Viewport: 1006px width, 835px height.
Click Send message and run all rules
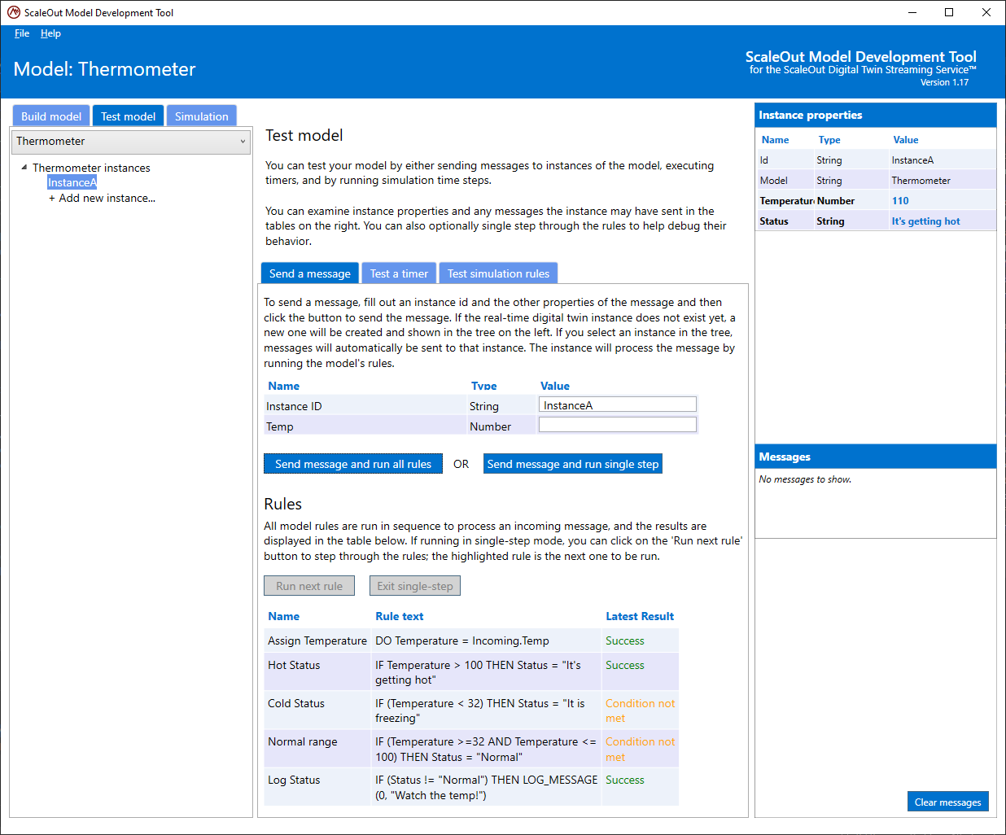pyautogui.click(x=353, y=464)
